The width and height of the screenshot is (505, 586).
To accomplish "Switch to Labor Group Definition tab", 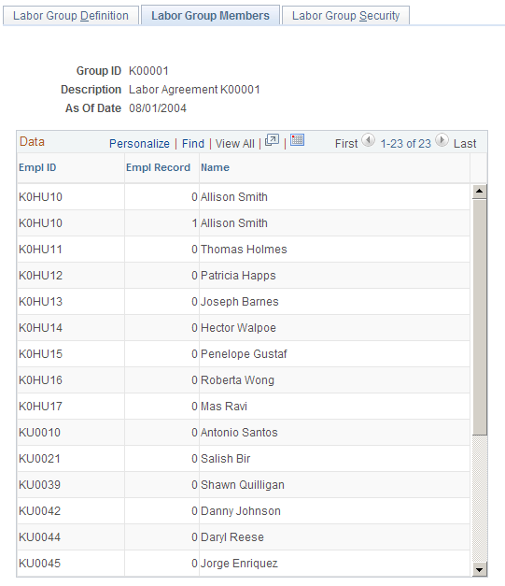I will click(71, 16).
